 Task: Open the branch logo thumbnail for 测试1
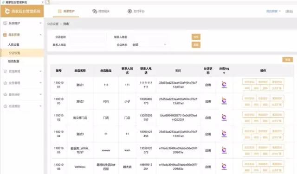click(x=224, y=85)
